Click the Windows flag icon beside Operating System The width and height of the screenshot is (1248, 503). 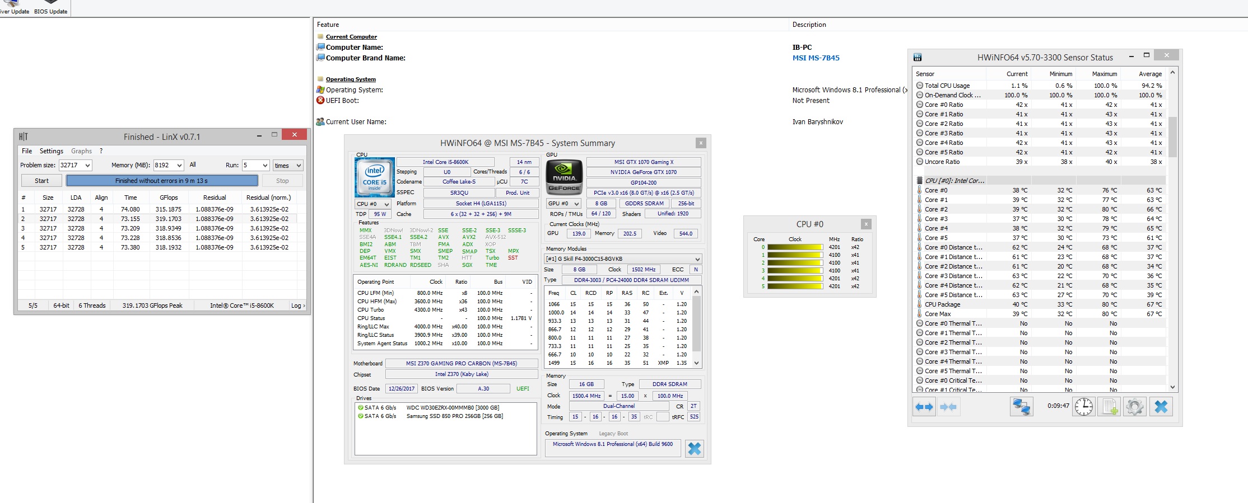[x=320, y=90]
